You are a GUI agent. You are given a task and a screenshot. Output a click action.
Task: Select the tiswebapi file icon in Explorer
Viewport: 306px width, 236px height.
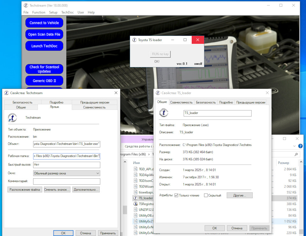point(136,192)
